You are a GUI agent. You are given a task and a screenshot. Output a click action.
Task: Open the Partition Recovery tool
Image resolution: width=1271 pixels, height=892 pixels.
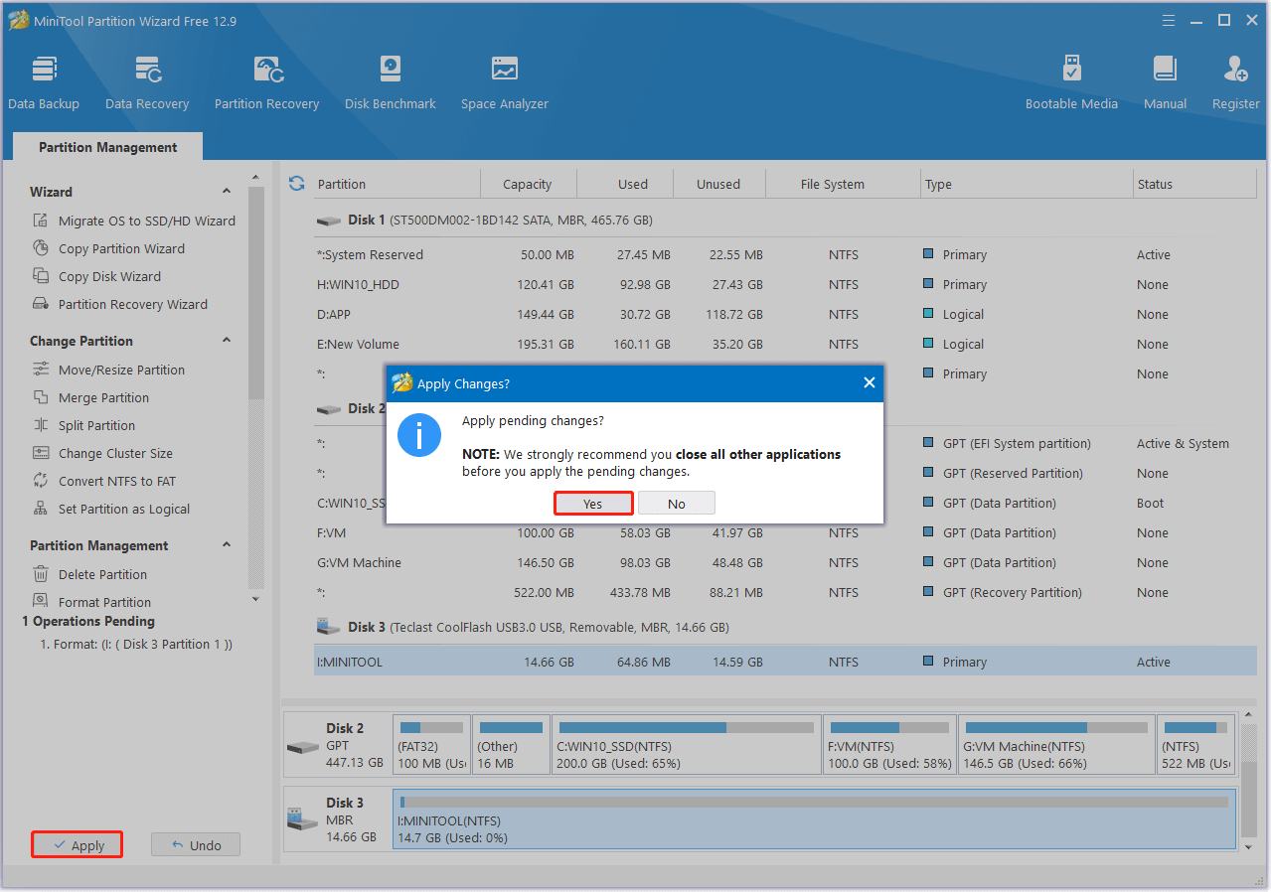[266, 81]
